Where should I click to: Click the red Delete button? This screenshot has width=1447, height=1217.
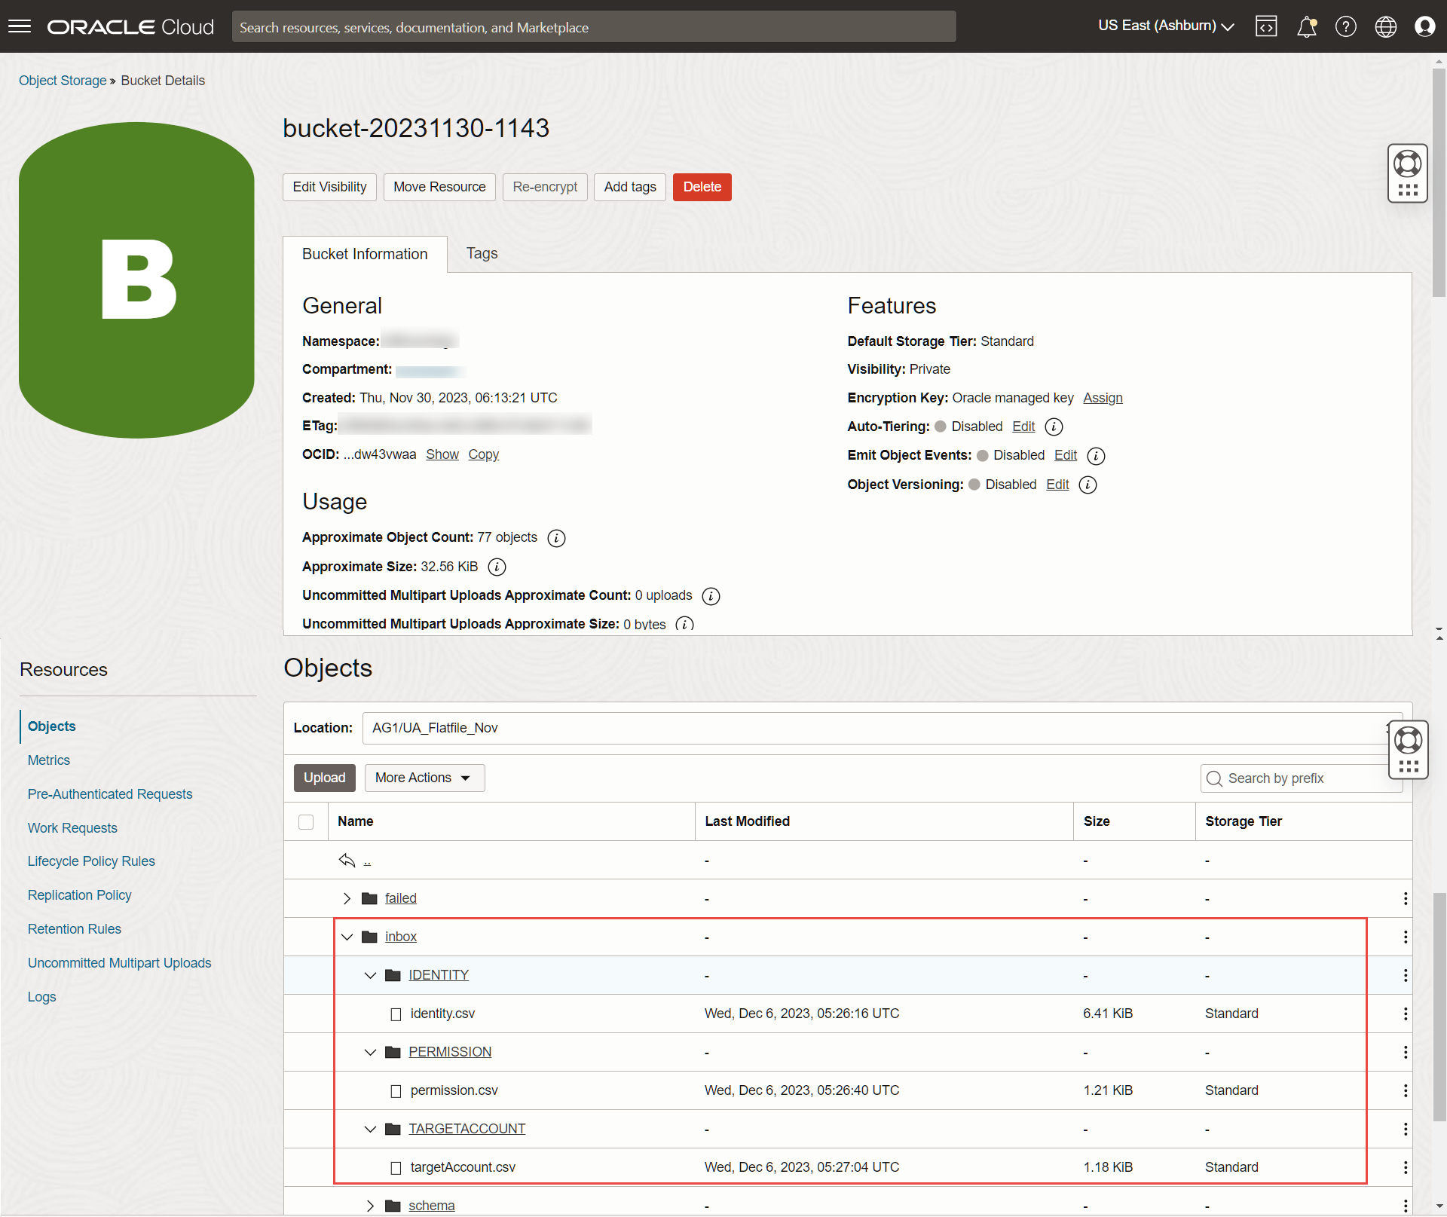pos(702,187)
